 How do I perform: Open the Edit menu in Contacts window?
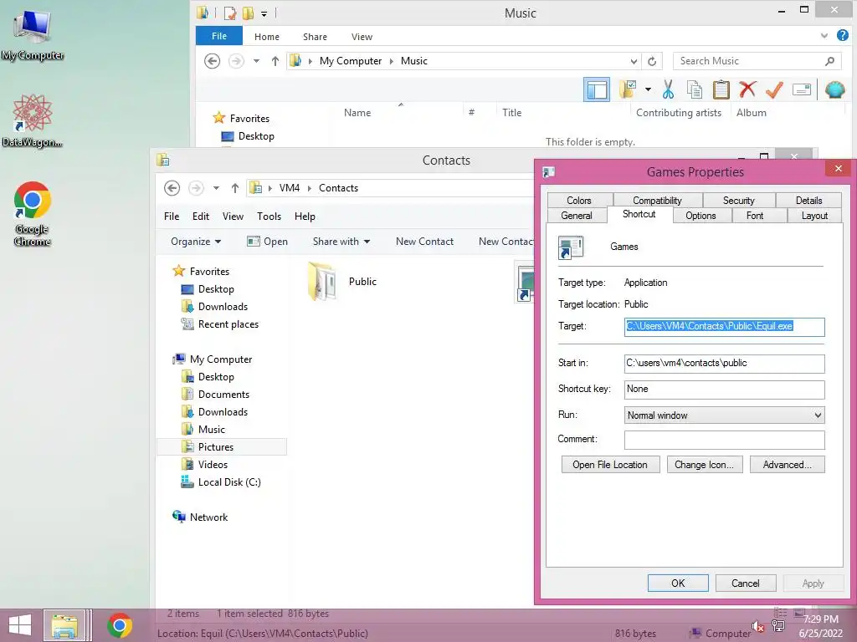click(201, 217)
